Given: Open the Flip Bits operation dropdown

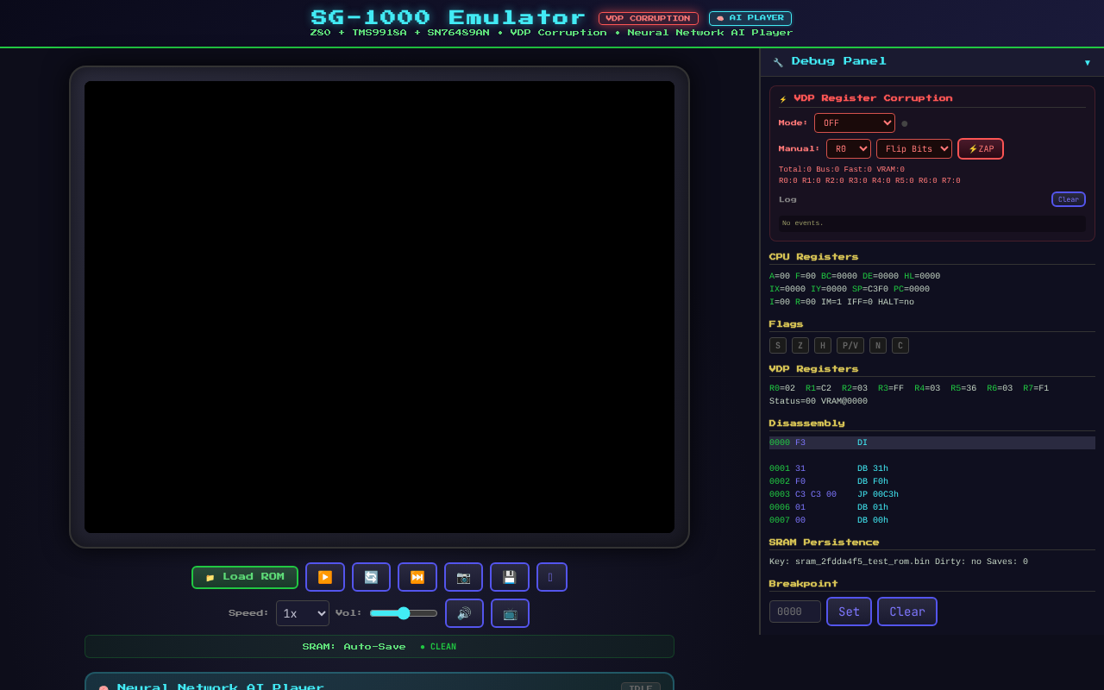Looking at the screenshot, I should (x=914, y=149).
